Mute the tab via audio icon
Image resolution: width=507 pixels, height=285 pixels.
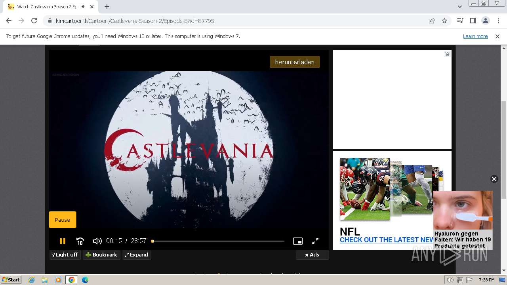84,7
